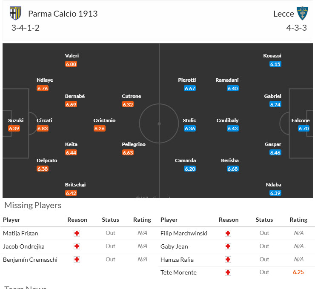Click Coulibaly's 6.43 rating badge
This screenshot has width=315, height=289.
(x=233, y=129)
